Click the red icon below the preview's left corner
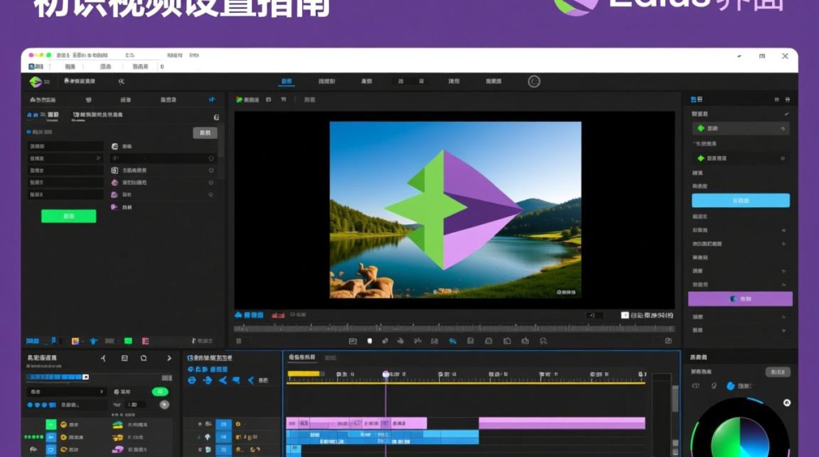The height and width of the screenshot is (457, 819). click(x=278, y=315)
